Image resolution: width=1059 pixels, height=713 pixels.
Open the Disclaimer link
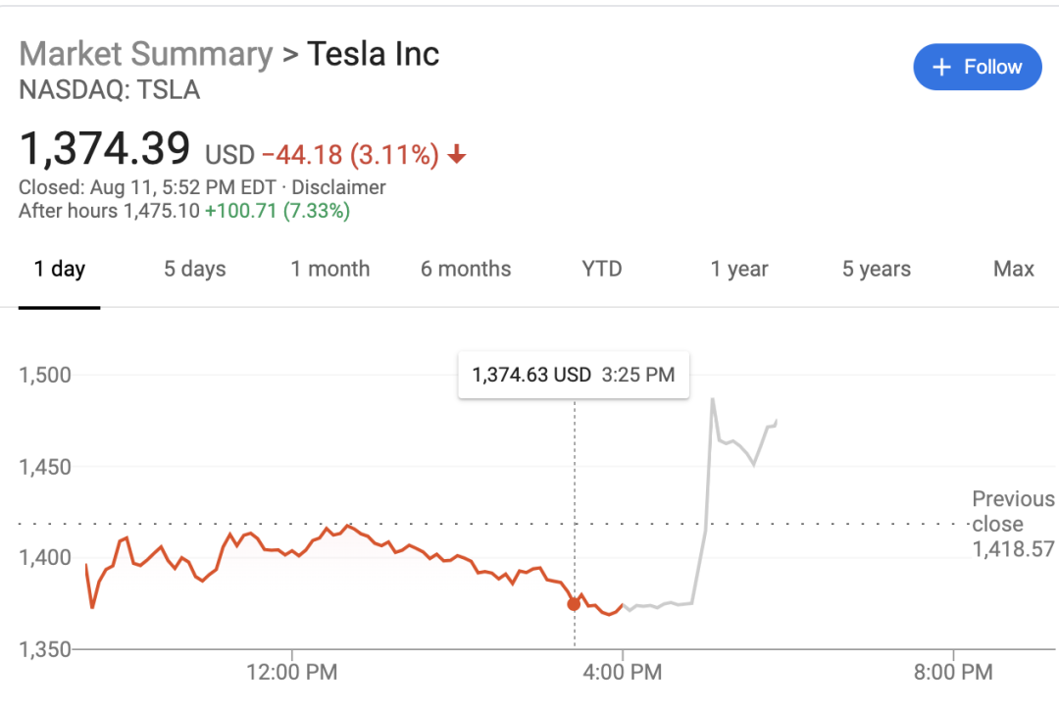point(339,187)
